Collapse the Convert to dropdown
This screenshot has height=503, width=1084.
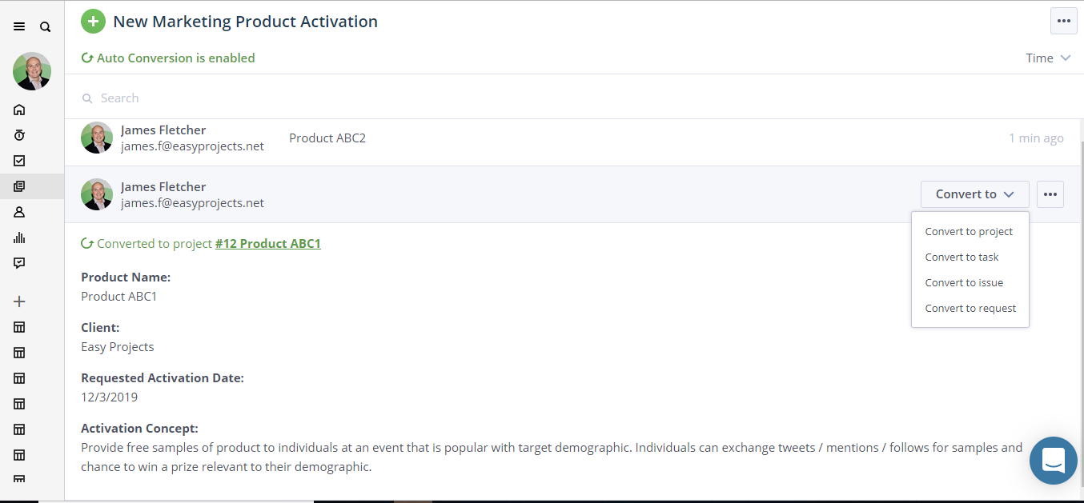[975, 194]
